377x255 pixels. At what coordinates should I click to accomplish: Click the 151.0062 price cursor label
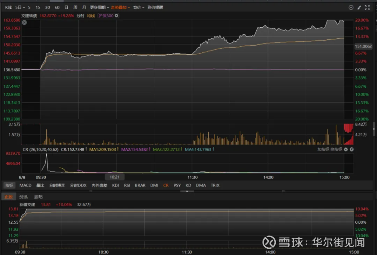363,46
